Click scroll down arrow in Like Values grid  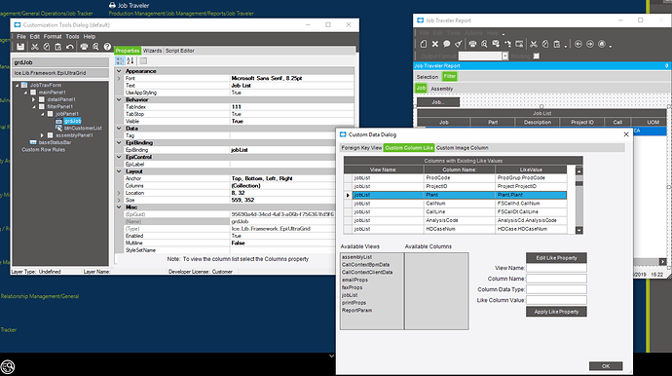579,230
